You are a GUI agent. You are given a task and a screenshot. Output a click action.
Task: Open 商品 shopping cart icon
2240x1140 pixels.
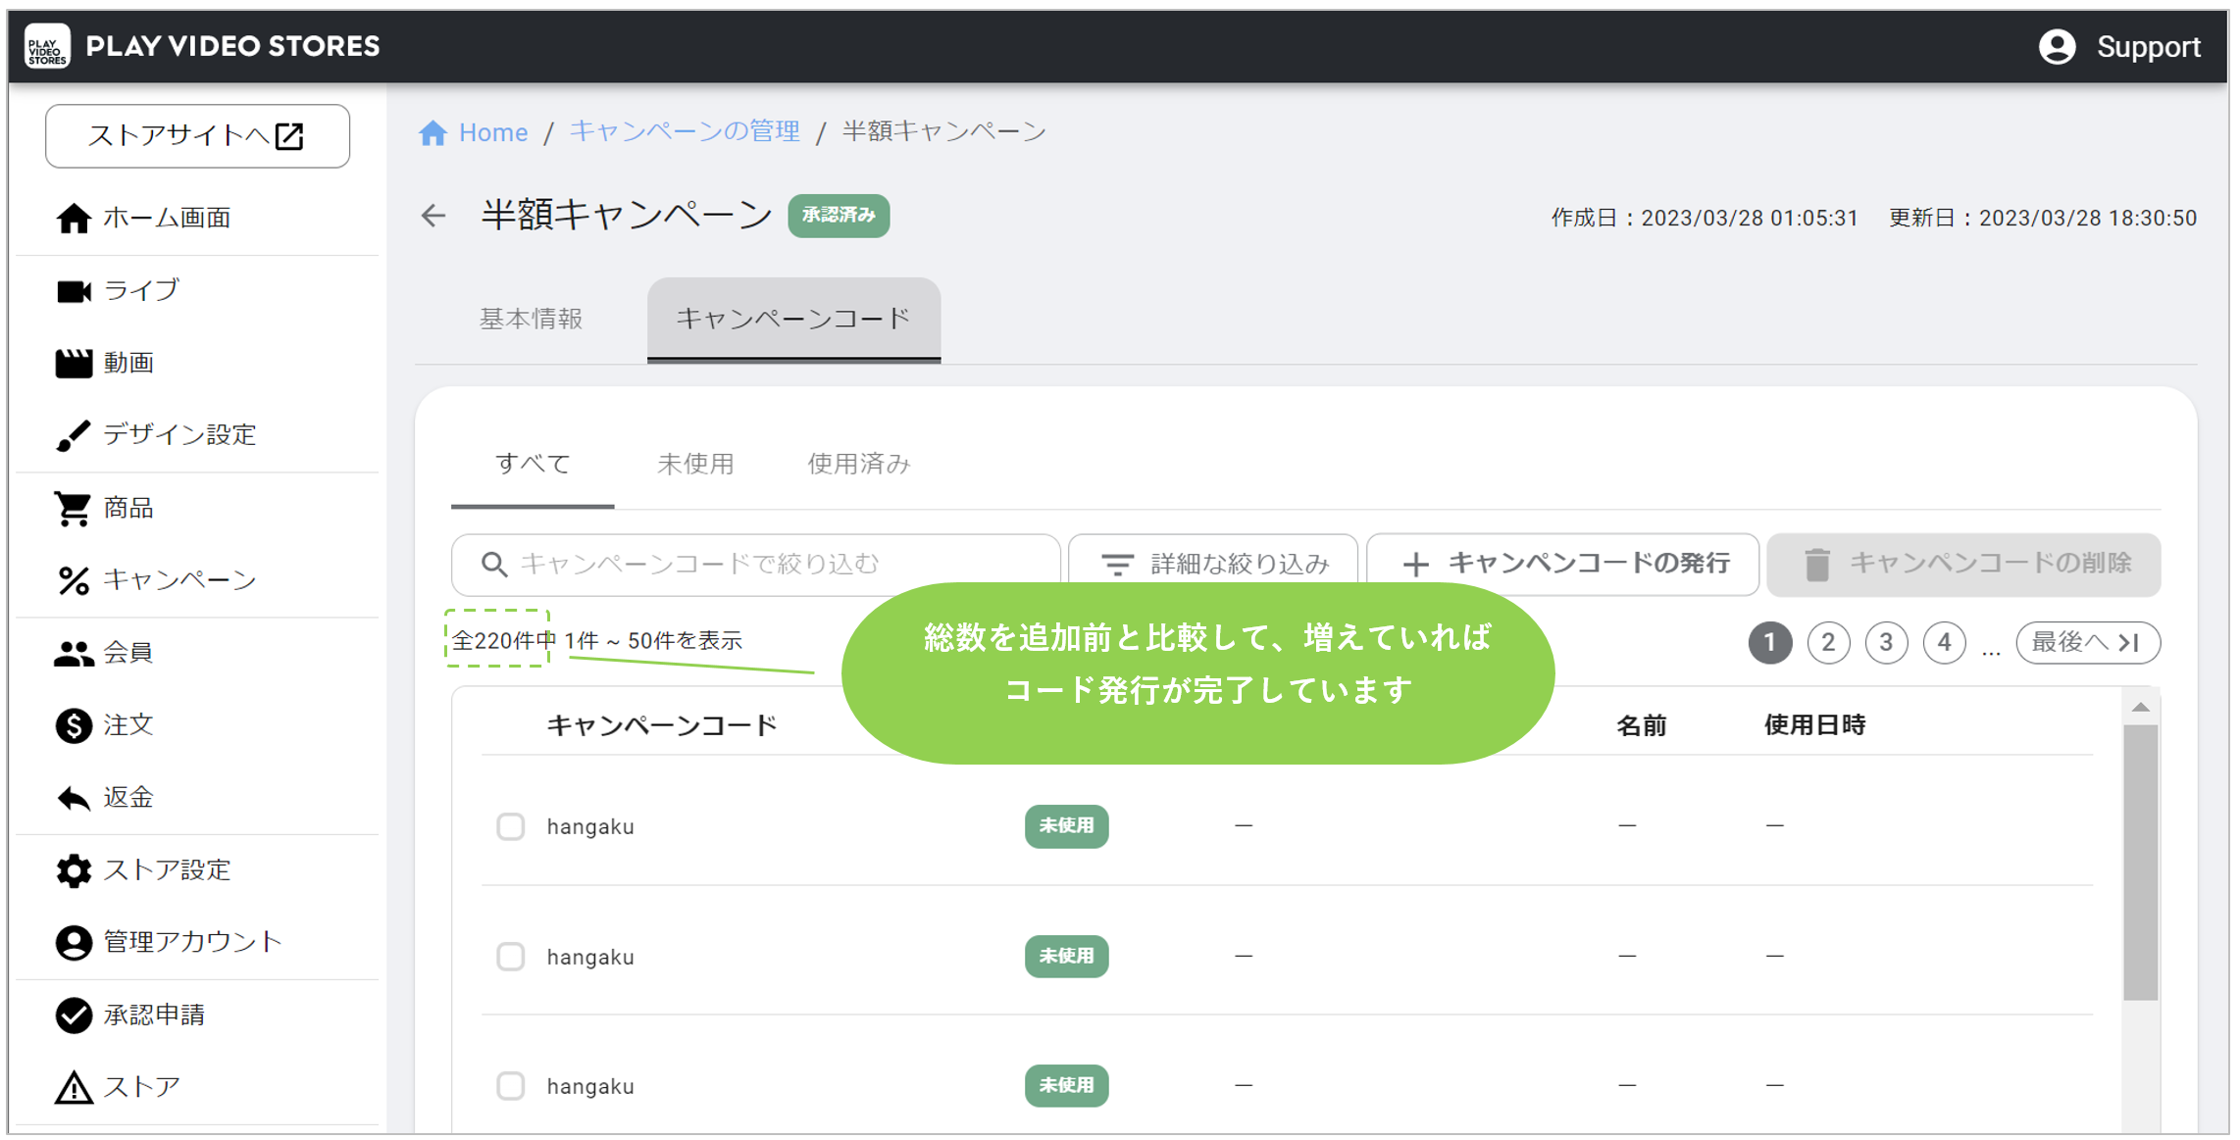tap(74, 508)
